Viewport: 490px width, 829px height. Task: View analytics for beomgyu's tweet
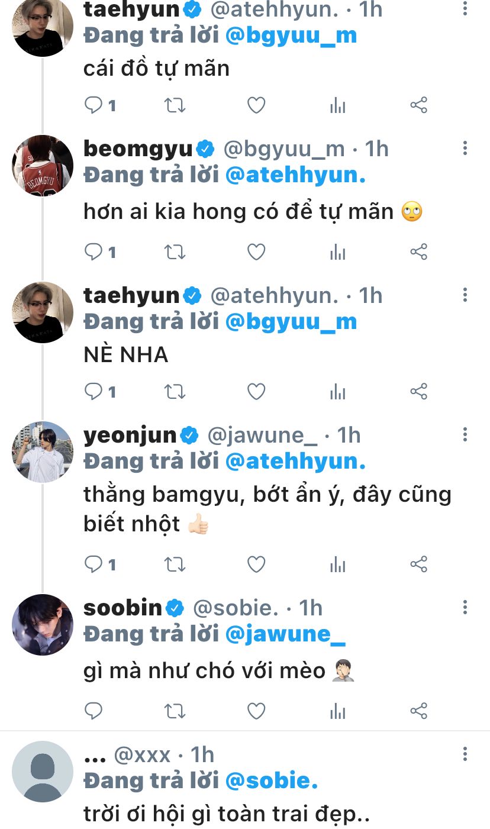337,253
